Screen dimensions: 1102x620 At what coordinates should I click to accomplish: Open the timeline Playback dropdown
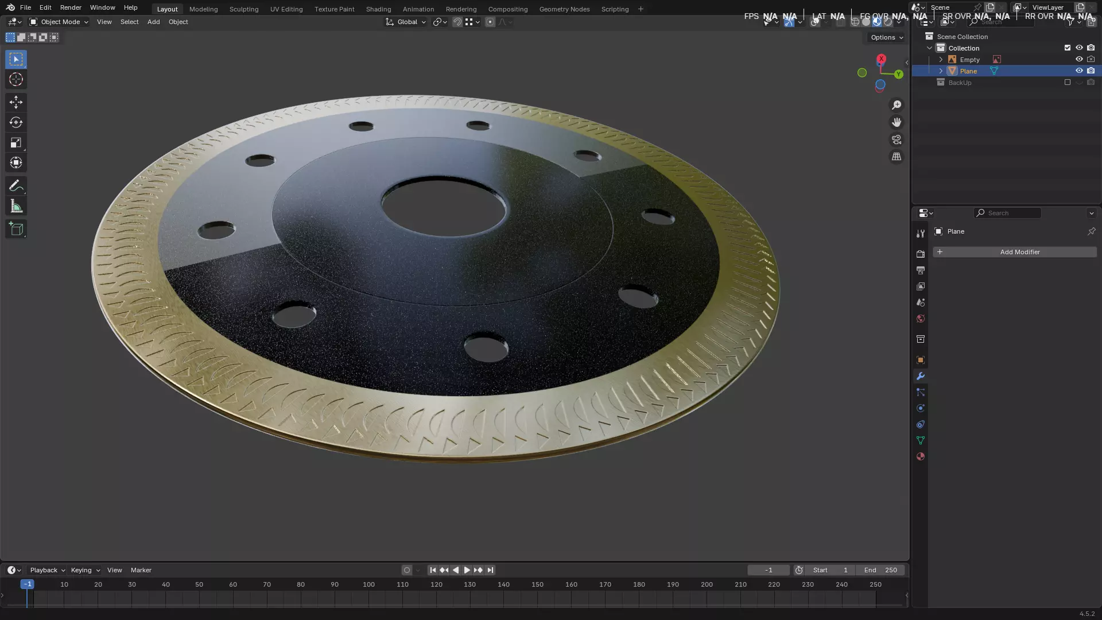click(47, 570)
